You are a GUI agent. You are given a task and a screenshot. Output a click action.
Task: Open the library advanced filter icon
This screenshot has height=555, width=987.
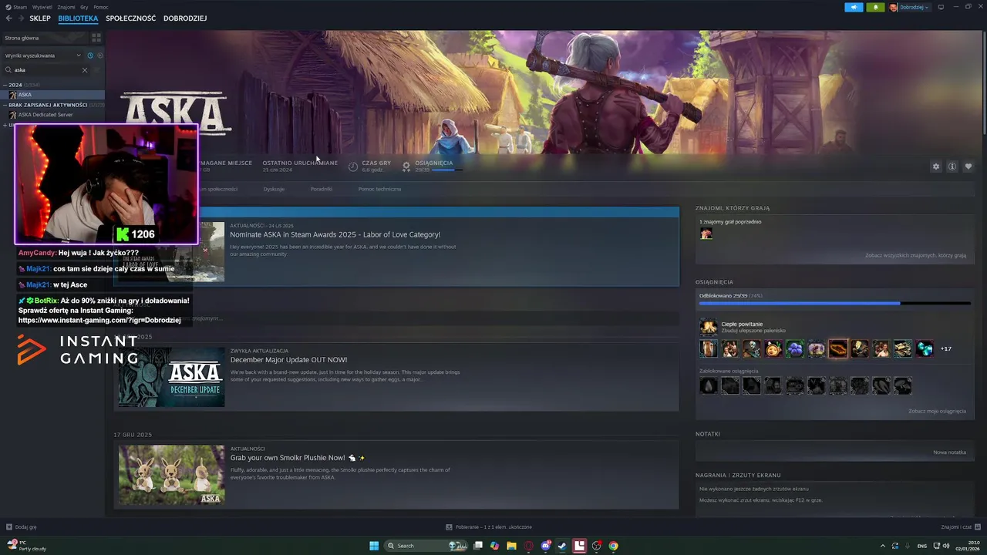click(x=97, y=70)
